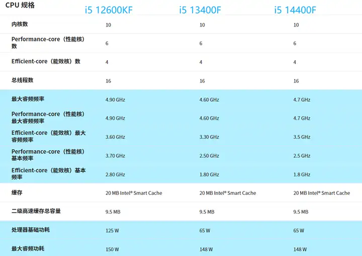Click the '处理器基础功耗' row label
The image size is (362, 256).
(31, 230)
